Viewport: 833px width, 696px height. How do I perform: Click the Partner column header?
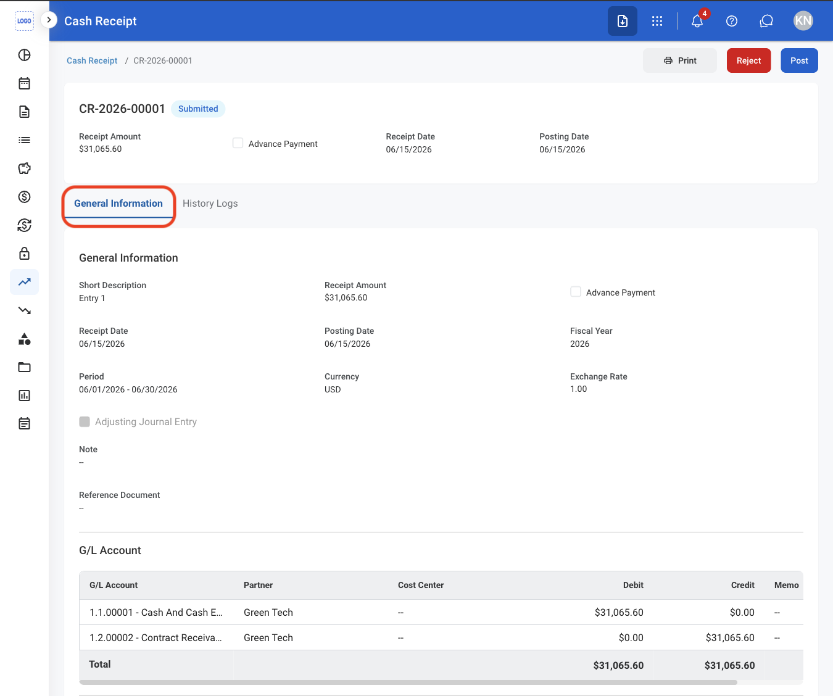[258, 585]
